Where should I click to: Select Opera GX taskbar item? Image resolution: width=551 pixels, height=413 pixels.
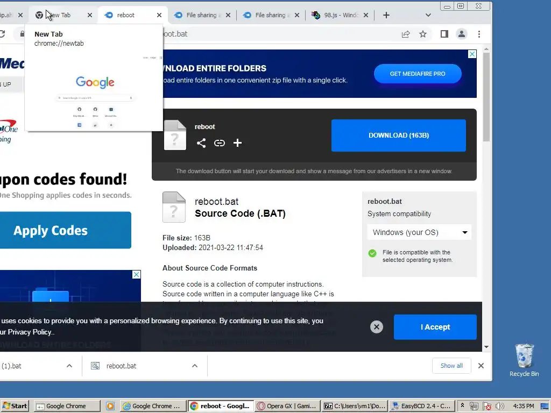[x=287, y=406]
